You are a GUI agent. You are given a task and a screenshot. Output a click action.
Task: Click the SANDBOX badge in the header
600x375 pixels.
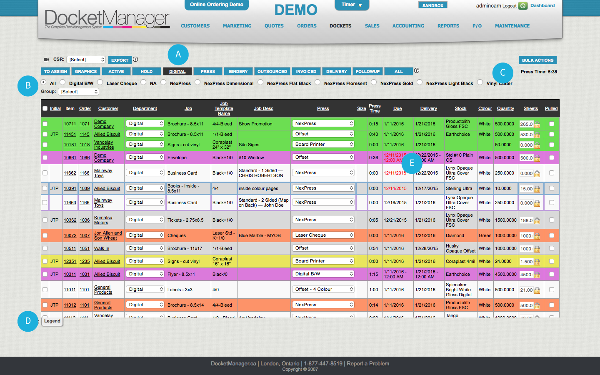click(432, 5)
